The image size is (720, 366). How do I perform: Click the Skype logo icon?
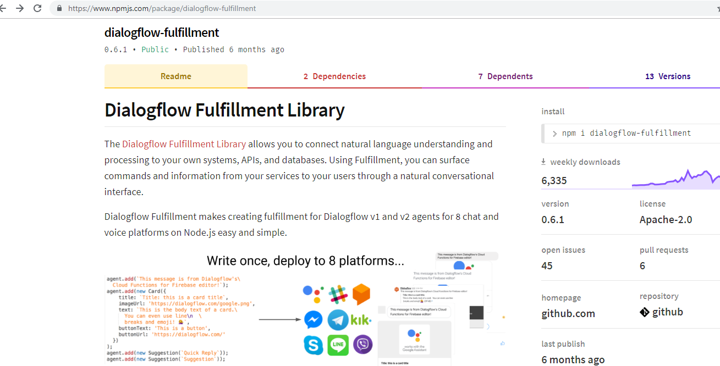[x=314, y=345]
